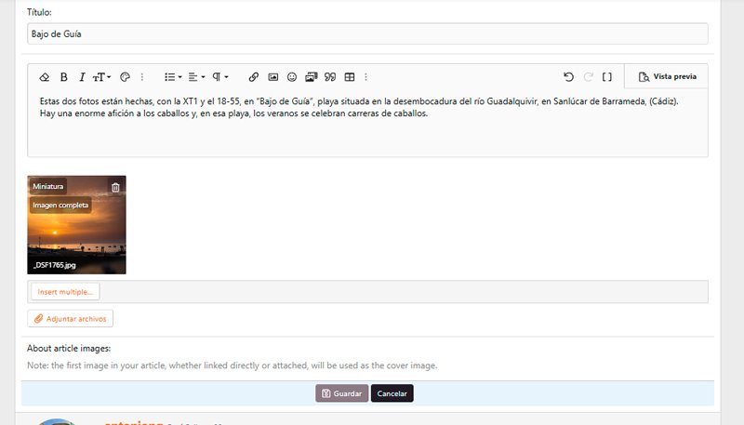Click the _DSF1765.jpg file name
The height and width of the screenshot is (425, 744).
(55, 265)
